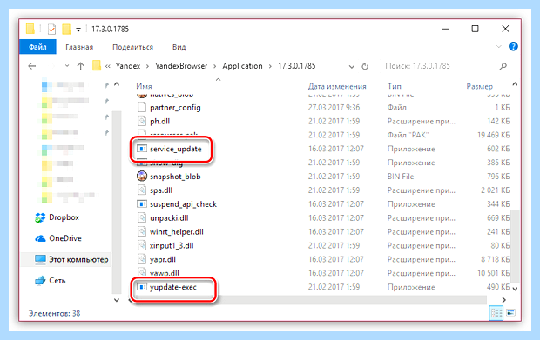Open the recent locations dropdown arrow
540x340 pixels.
pyautogui.click(x=67, y=66)
